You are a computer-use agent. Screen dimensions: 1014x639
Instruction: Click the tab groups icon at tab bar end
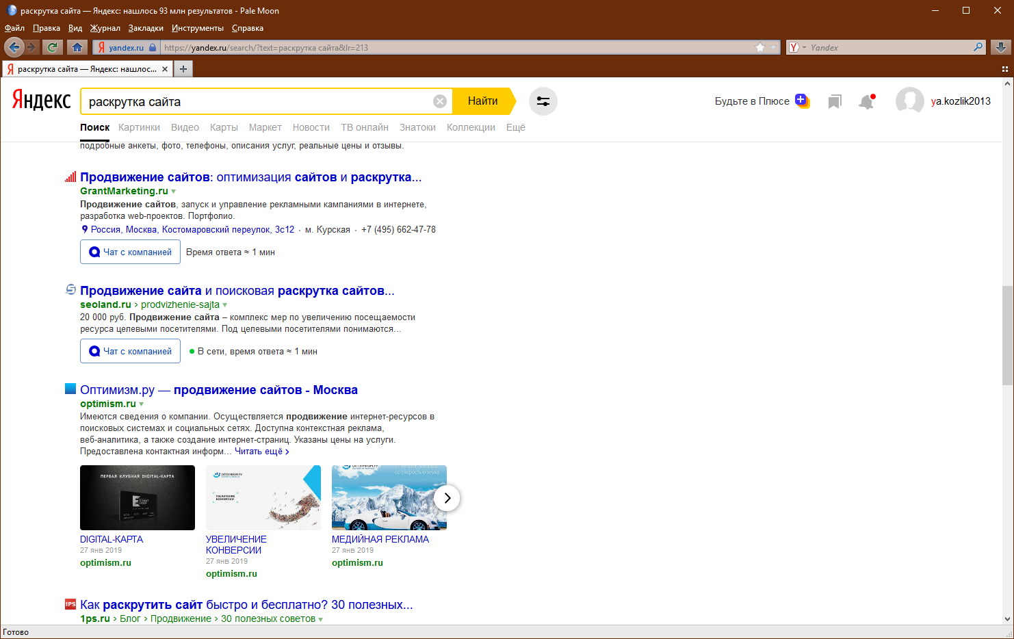click(1005, 69)
